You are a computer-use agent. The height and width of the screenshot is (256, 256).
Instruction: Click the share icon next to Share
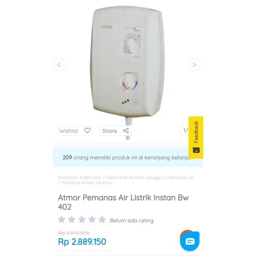pyautogui.click(x=126, y=130)
